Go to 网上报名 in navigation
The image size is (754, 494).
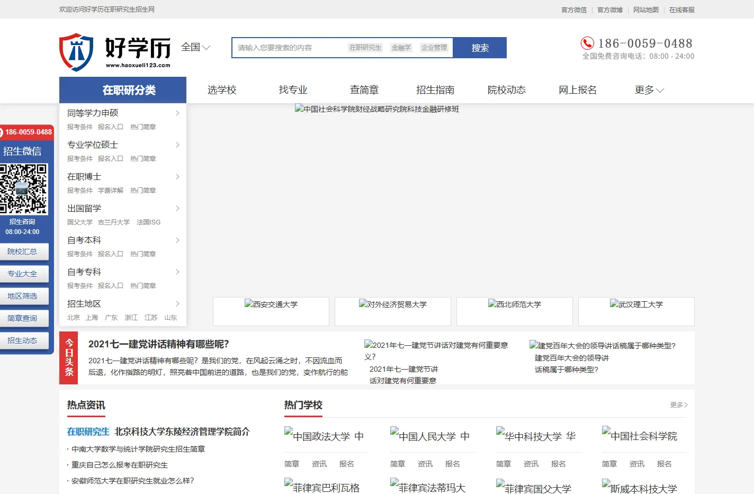tap(578, 90)
